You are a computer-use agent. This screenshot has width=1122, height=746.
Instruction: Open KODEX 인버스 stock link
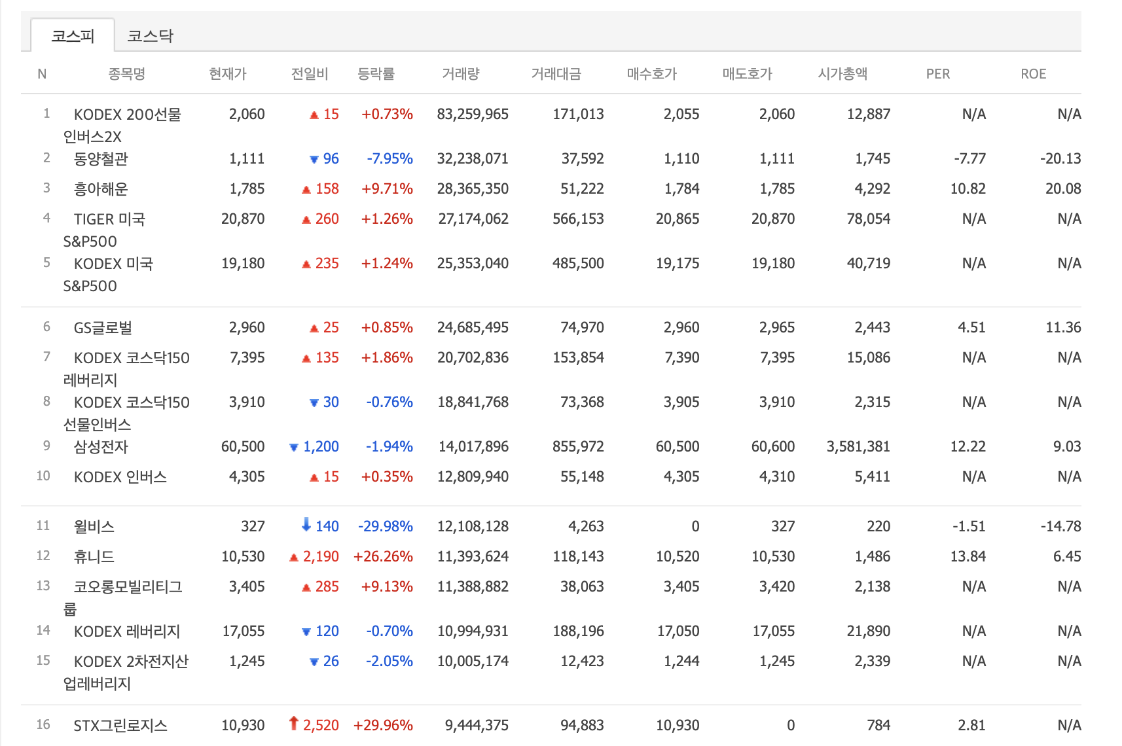point(120,476)
